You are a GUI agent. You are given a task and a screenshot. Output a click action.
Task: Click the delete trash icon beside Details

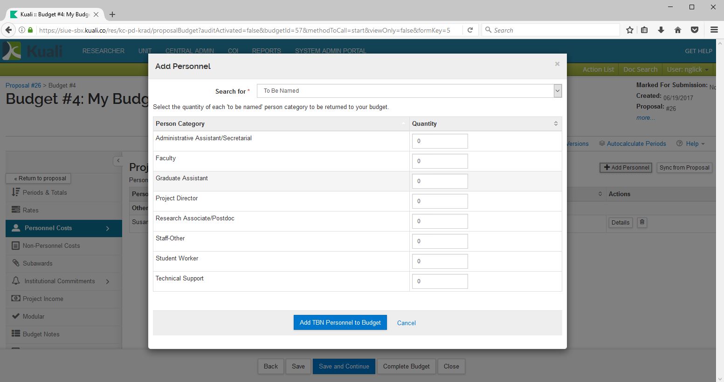(x=642, y=222)
